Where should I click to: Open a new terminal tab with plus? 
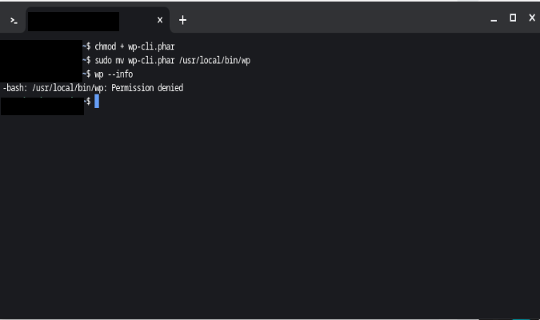(182, 20)
